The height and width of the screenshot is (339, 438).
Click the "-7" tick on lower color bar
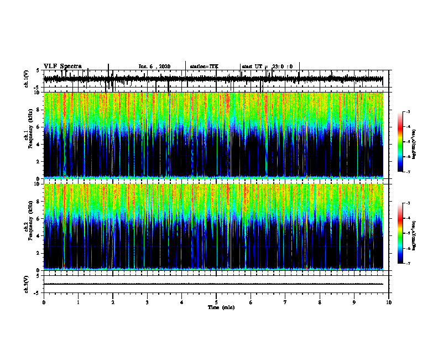408,264
